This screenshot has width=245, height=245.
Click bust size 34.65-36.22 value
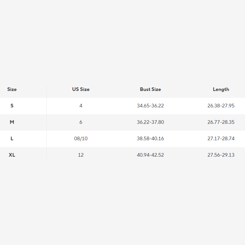click(x=150, y=106)
